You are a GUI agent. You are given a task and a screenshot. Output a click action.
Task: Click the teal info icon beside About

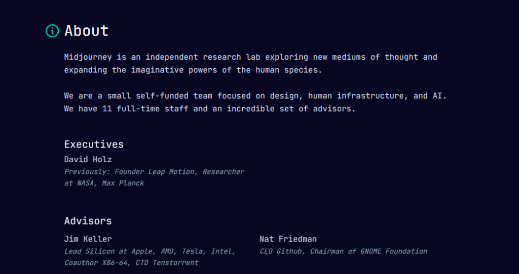click(x=52, y=31)
